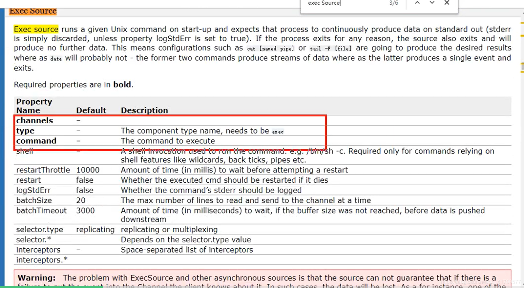524x288 pixels.
Task: Click 'Default' column header
Action: [x=91, y=110]
